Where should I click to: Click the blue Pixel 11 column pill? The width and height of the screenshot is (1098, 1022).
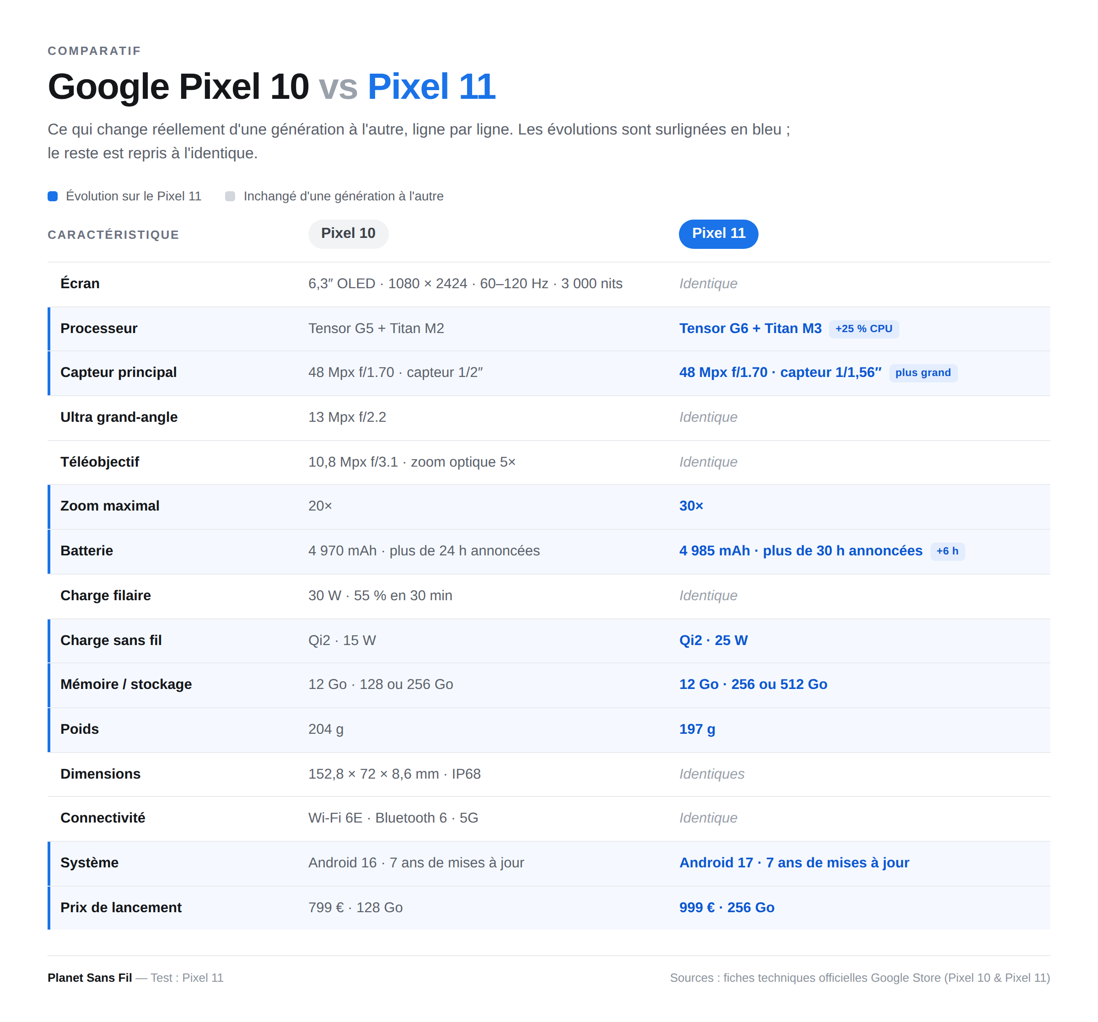click(x=718, y=234)
